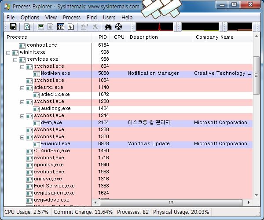Open the process Properties toolbar icon
Screen dimensions: 264x220
click(84, 26)
